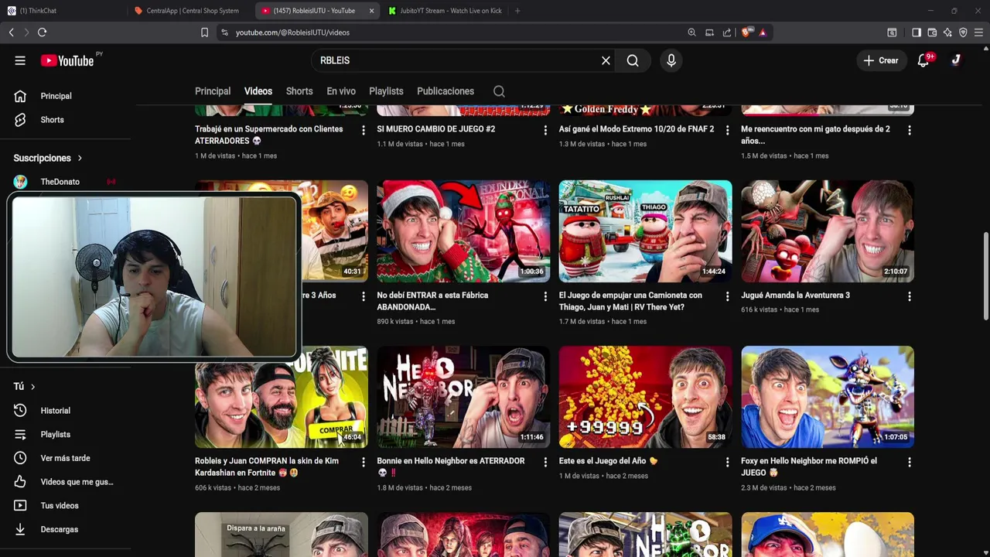This screenshot has height=557, width=990.
Task: Open the gold coins +99999 thumbnail
Action: (x=645, y=397)
